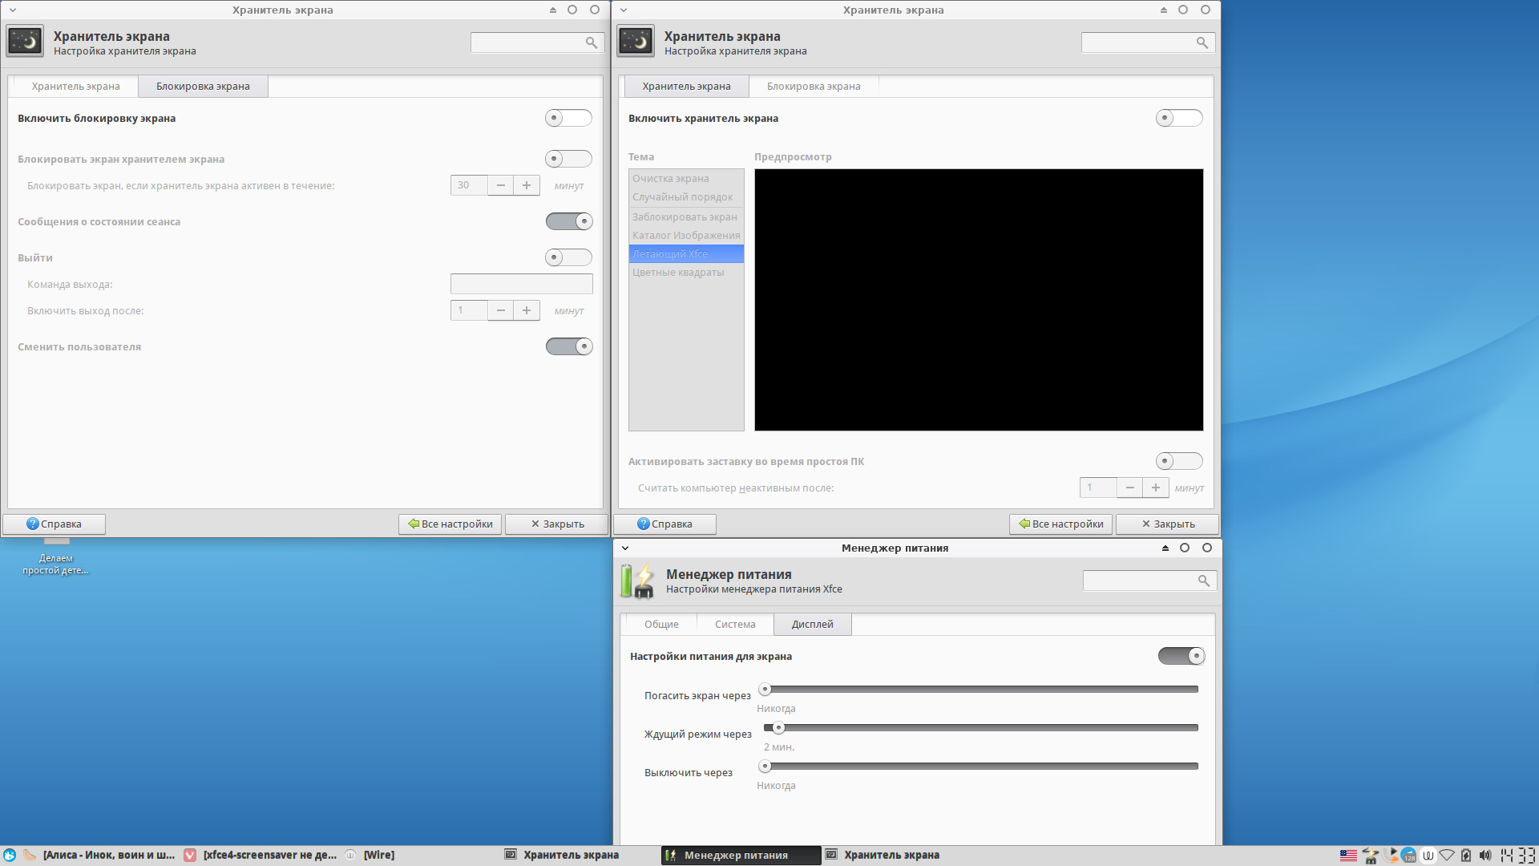Open 'Блокировка экрана' tab in right window
This screenshot has width=1539, height=866.
click(814, 86)
